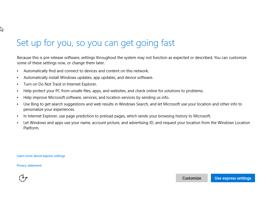
Task: Click the bullet beside the Use Bing item
Action: click(18, 104)
